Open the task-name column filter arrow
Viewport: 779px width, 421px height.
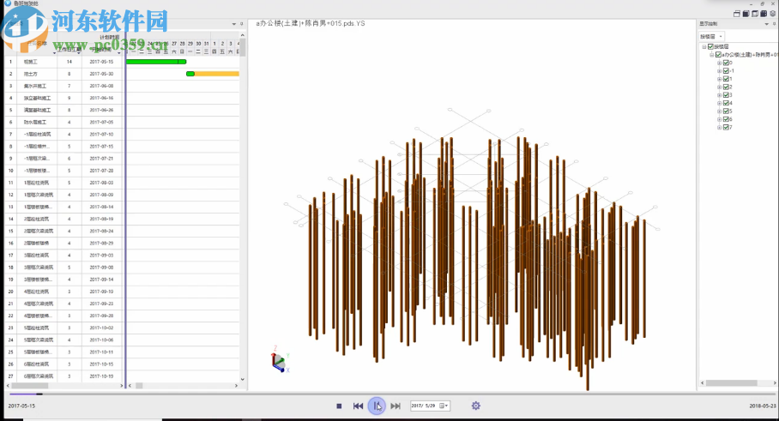click(x=54, y=52)
